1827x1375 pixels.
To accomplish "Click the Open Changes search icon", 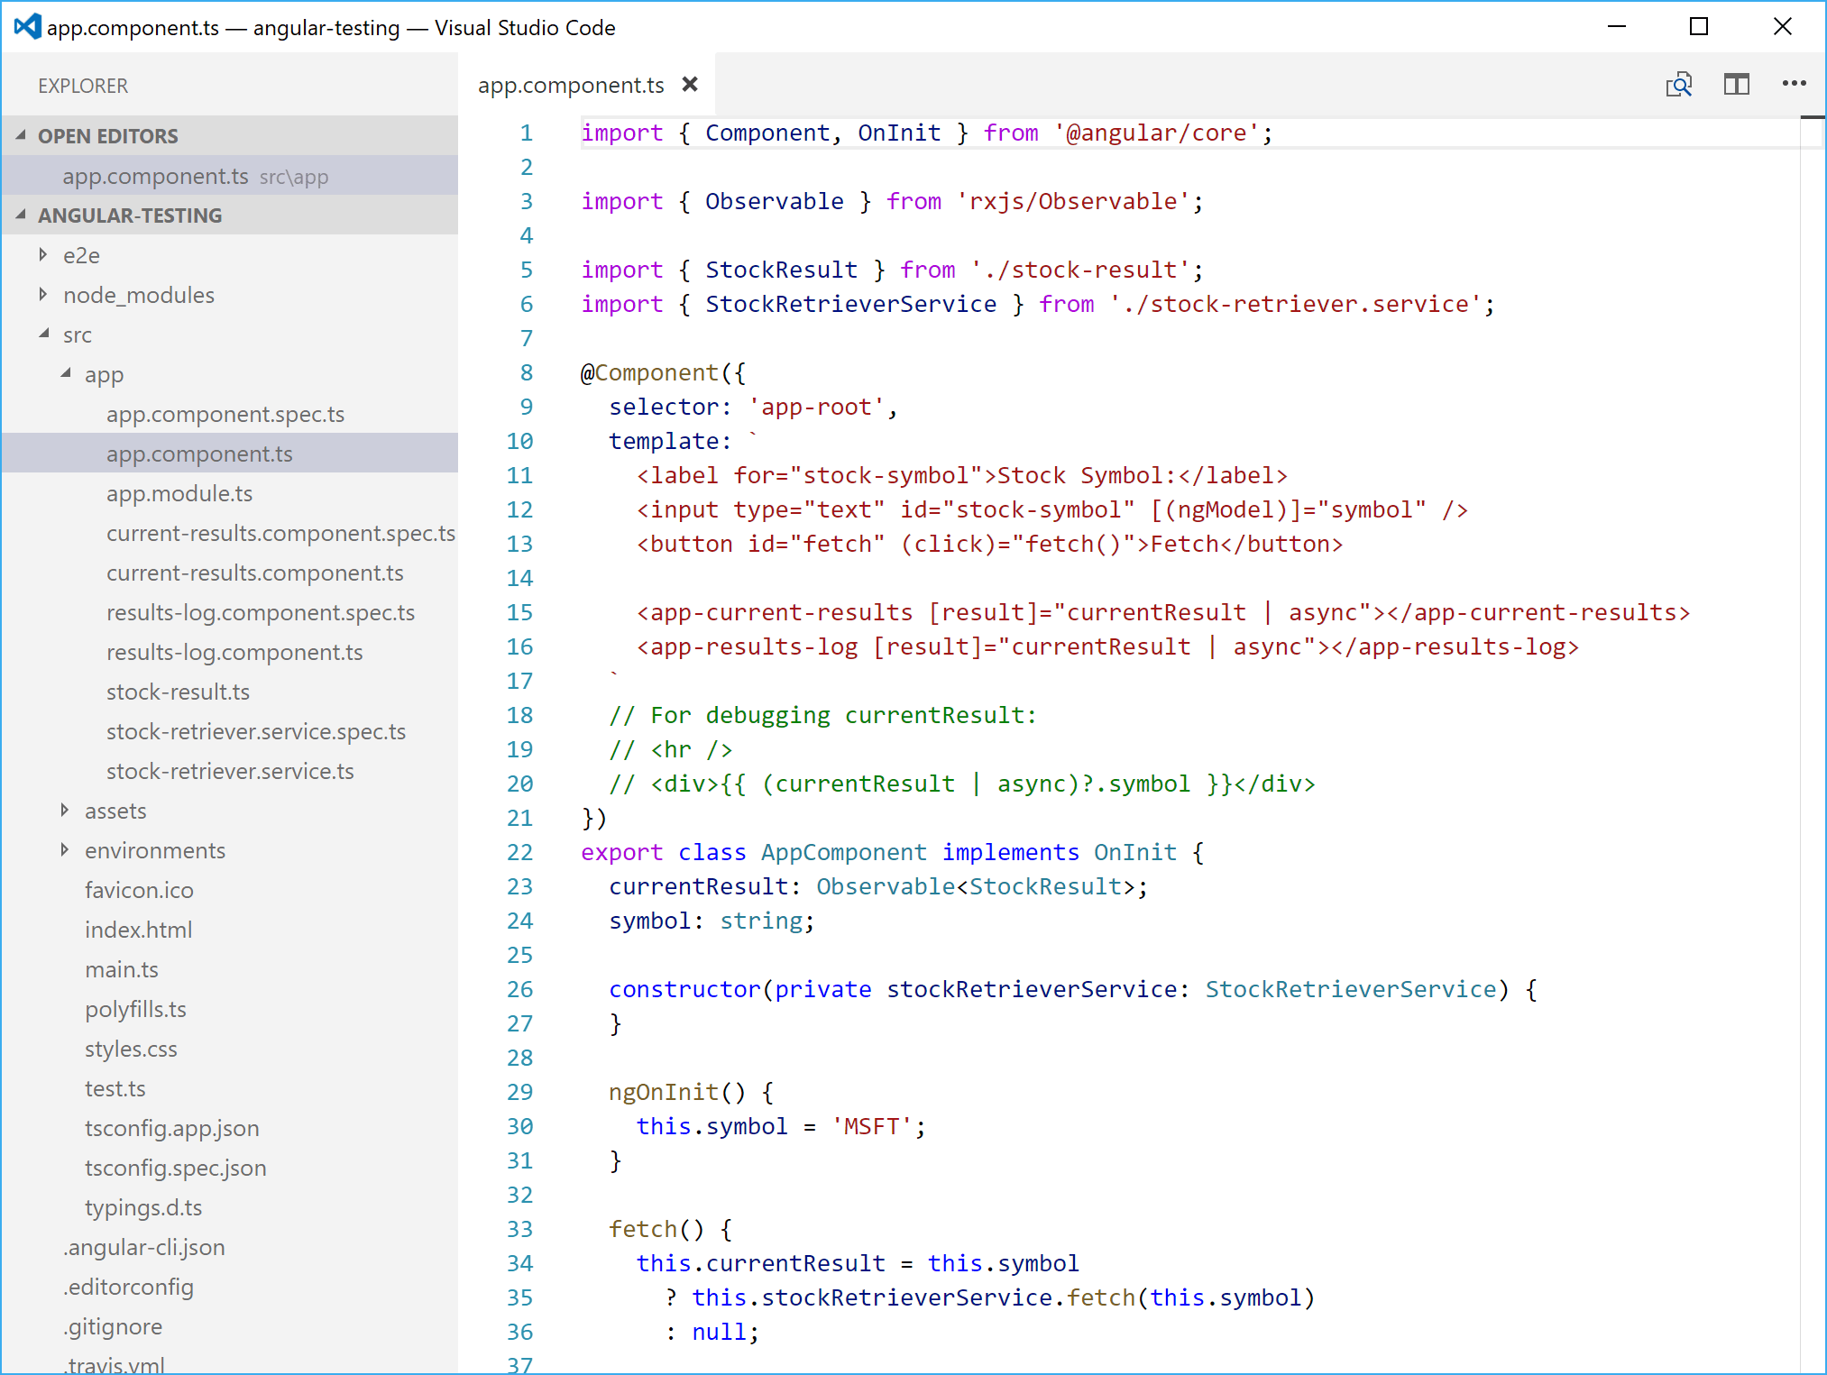I will [x=1678, y=85].
